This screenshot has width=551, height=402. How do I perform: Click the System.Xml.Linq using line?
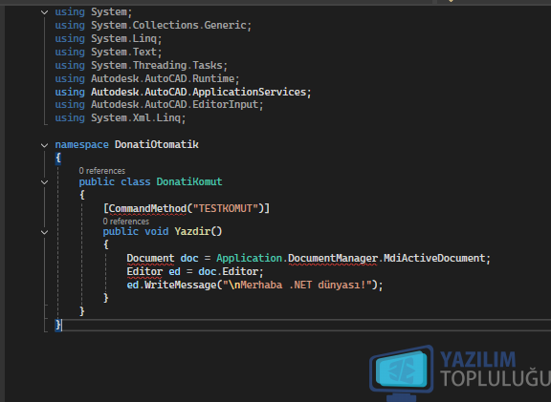pyautogui.click(x=121, y=117)
